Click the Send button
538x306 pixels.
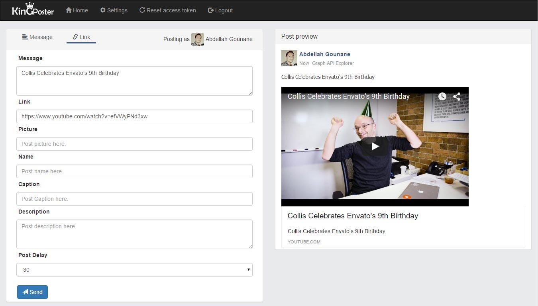[x=32, y=292]
